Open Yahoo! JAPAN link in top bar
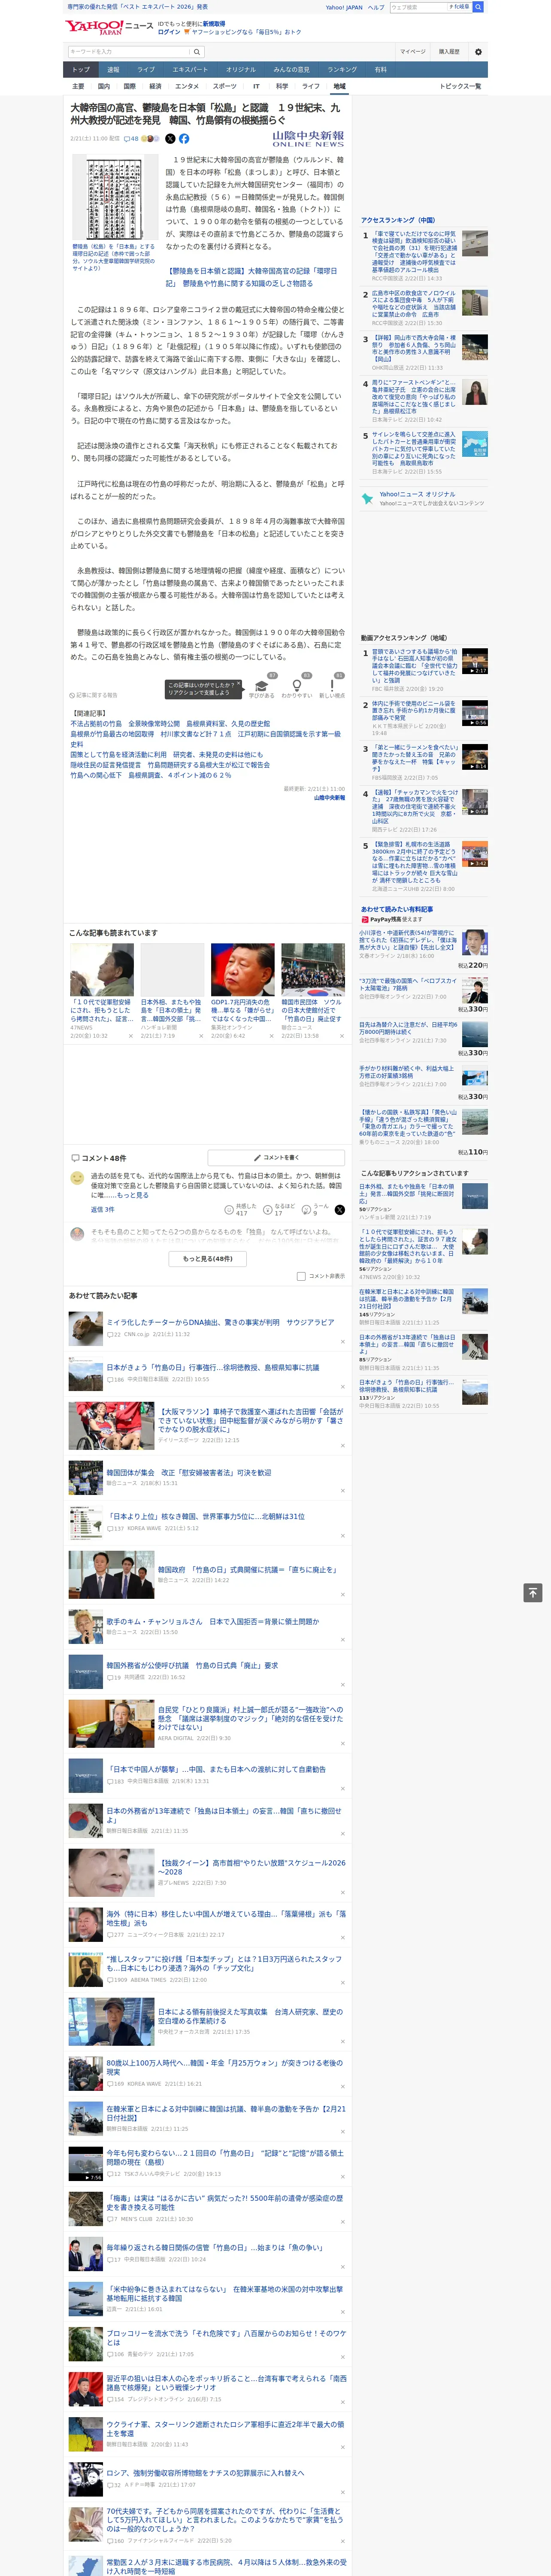551x2576 pixels. (344, 7)
